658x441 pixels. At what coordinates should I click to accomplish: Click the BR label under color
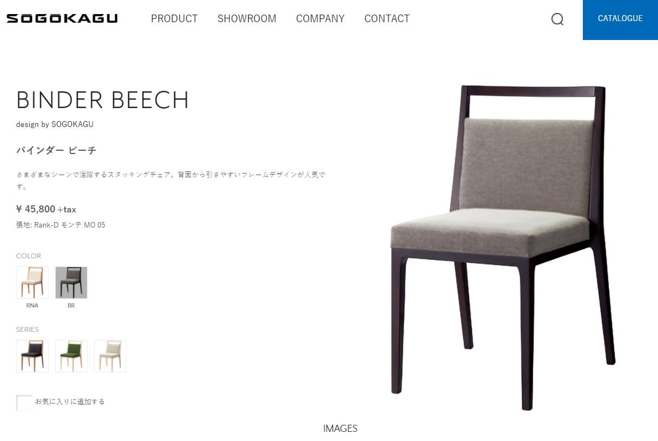(x=71, y=305)
